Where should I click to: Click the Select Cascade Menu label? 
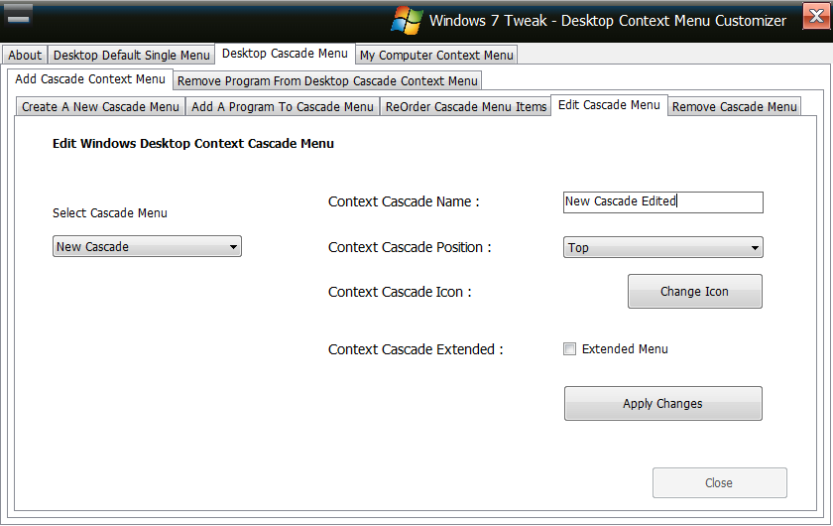[110, 213]
